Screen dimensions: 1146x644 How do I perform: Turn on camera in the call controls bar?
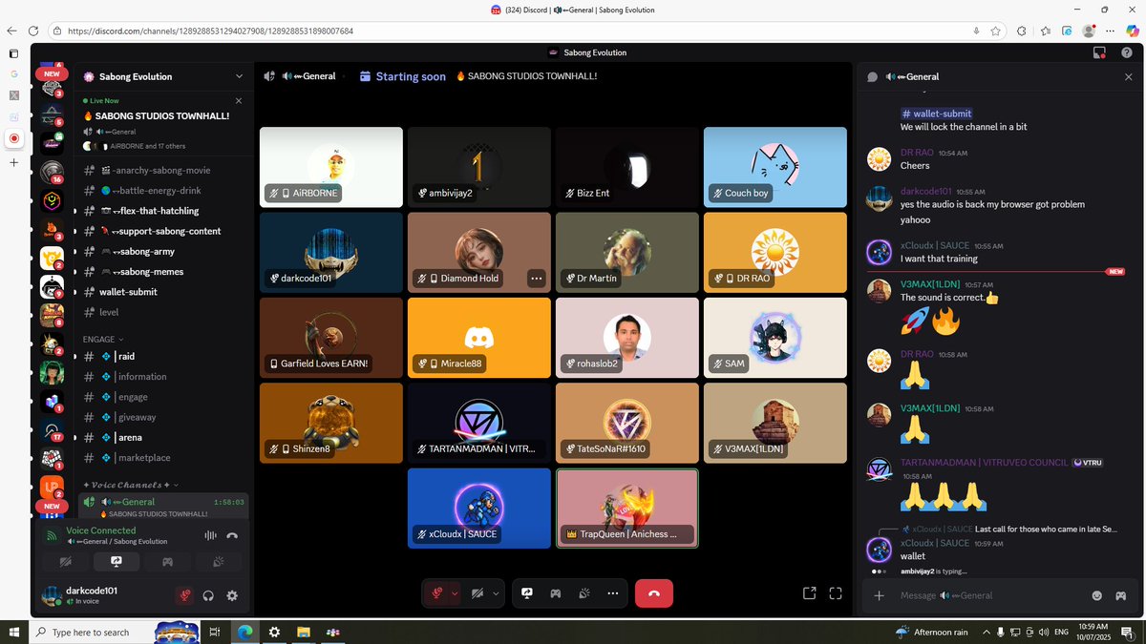[x=477, y=592]
